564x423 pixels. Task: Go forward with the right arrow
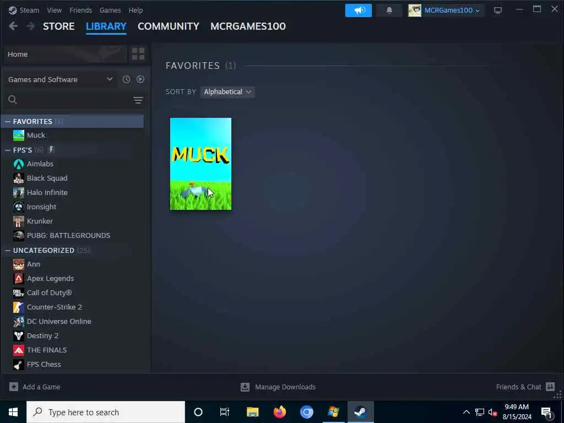(x=31, y=26)
